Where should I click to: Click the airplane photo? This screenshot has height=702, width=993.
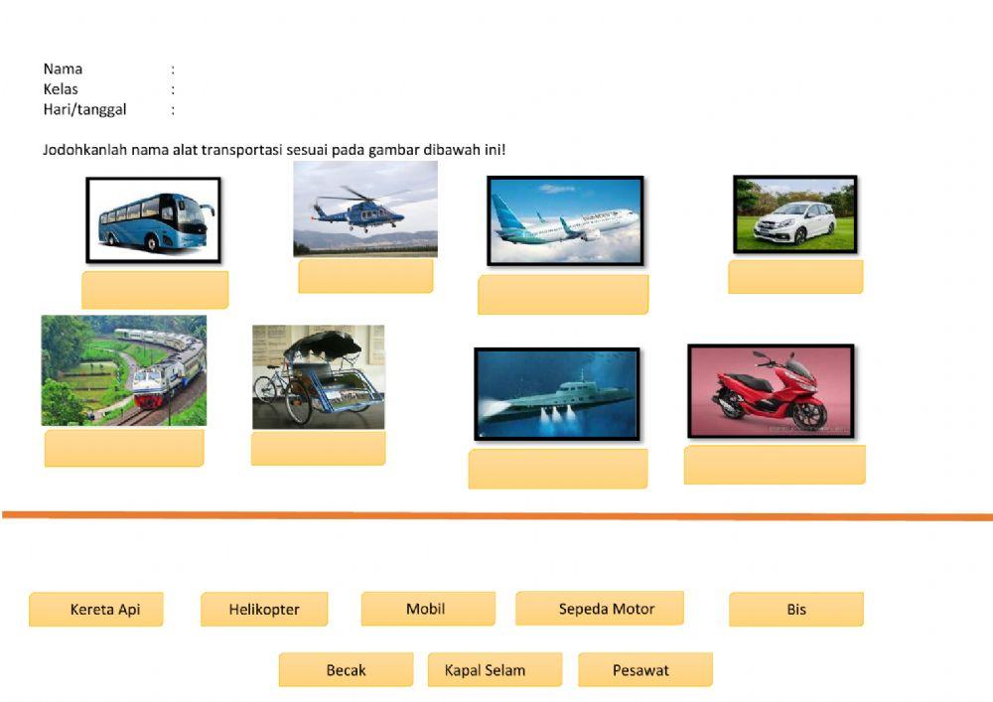(x=565, y=220)
